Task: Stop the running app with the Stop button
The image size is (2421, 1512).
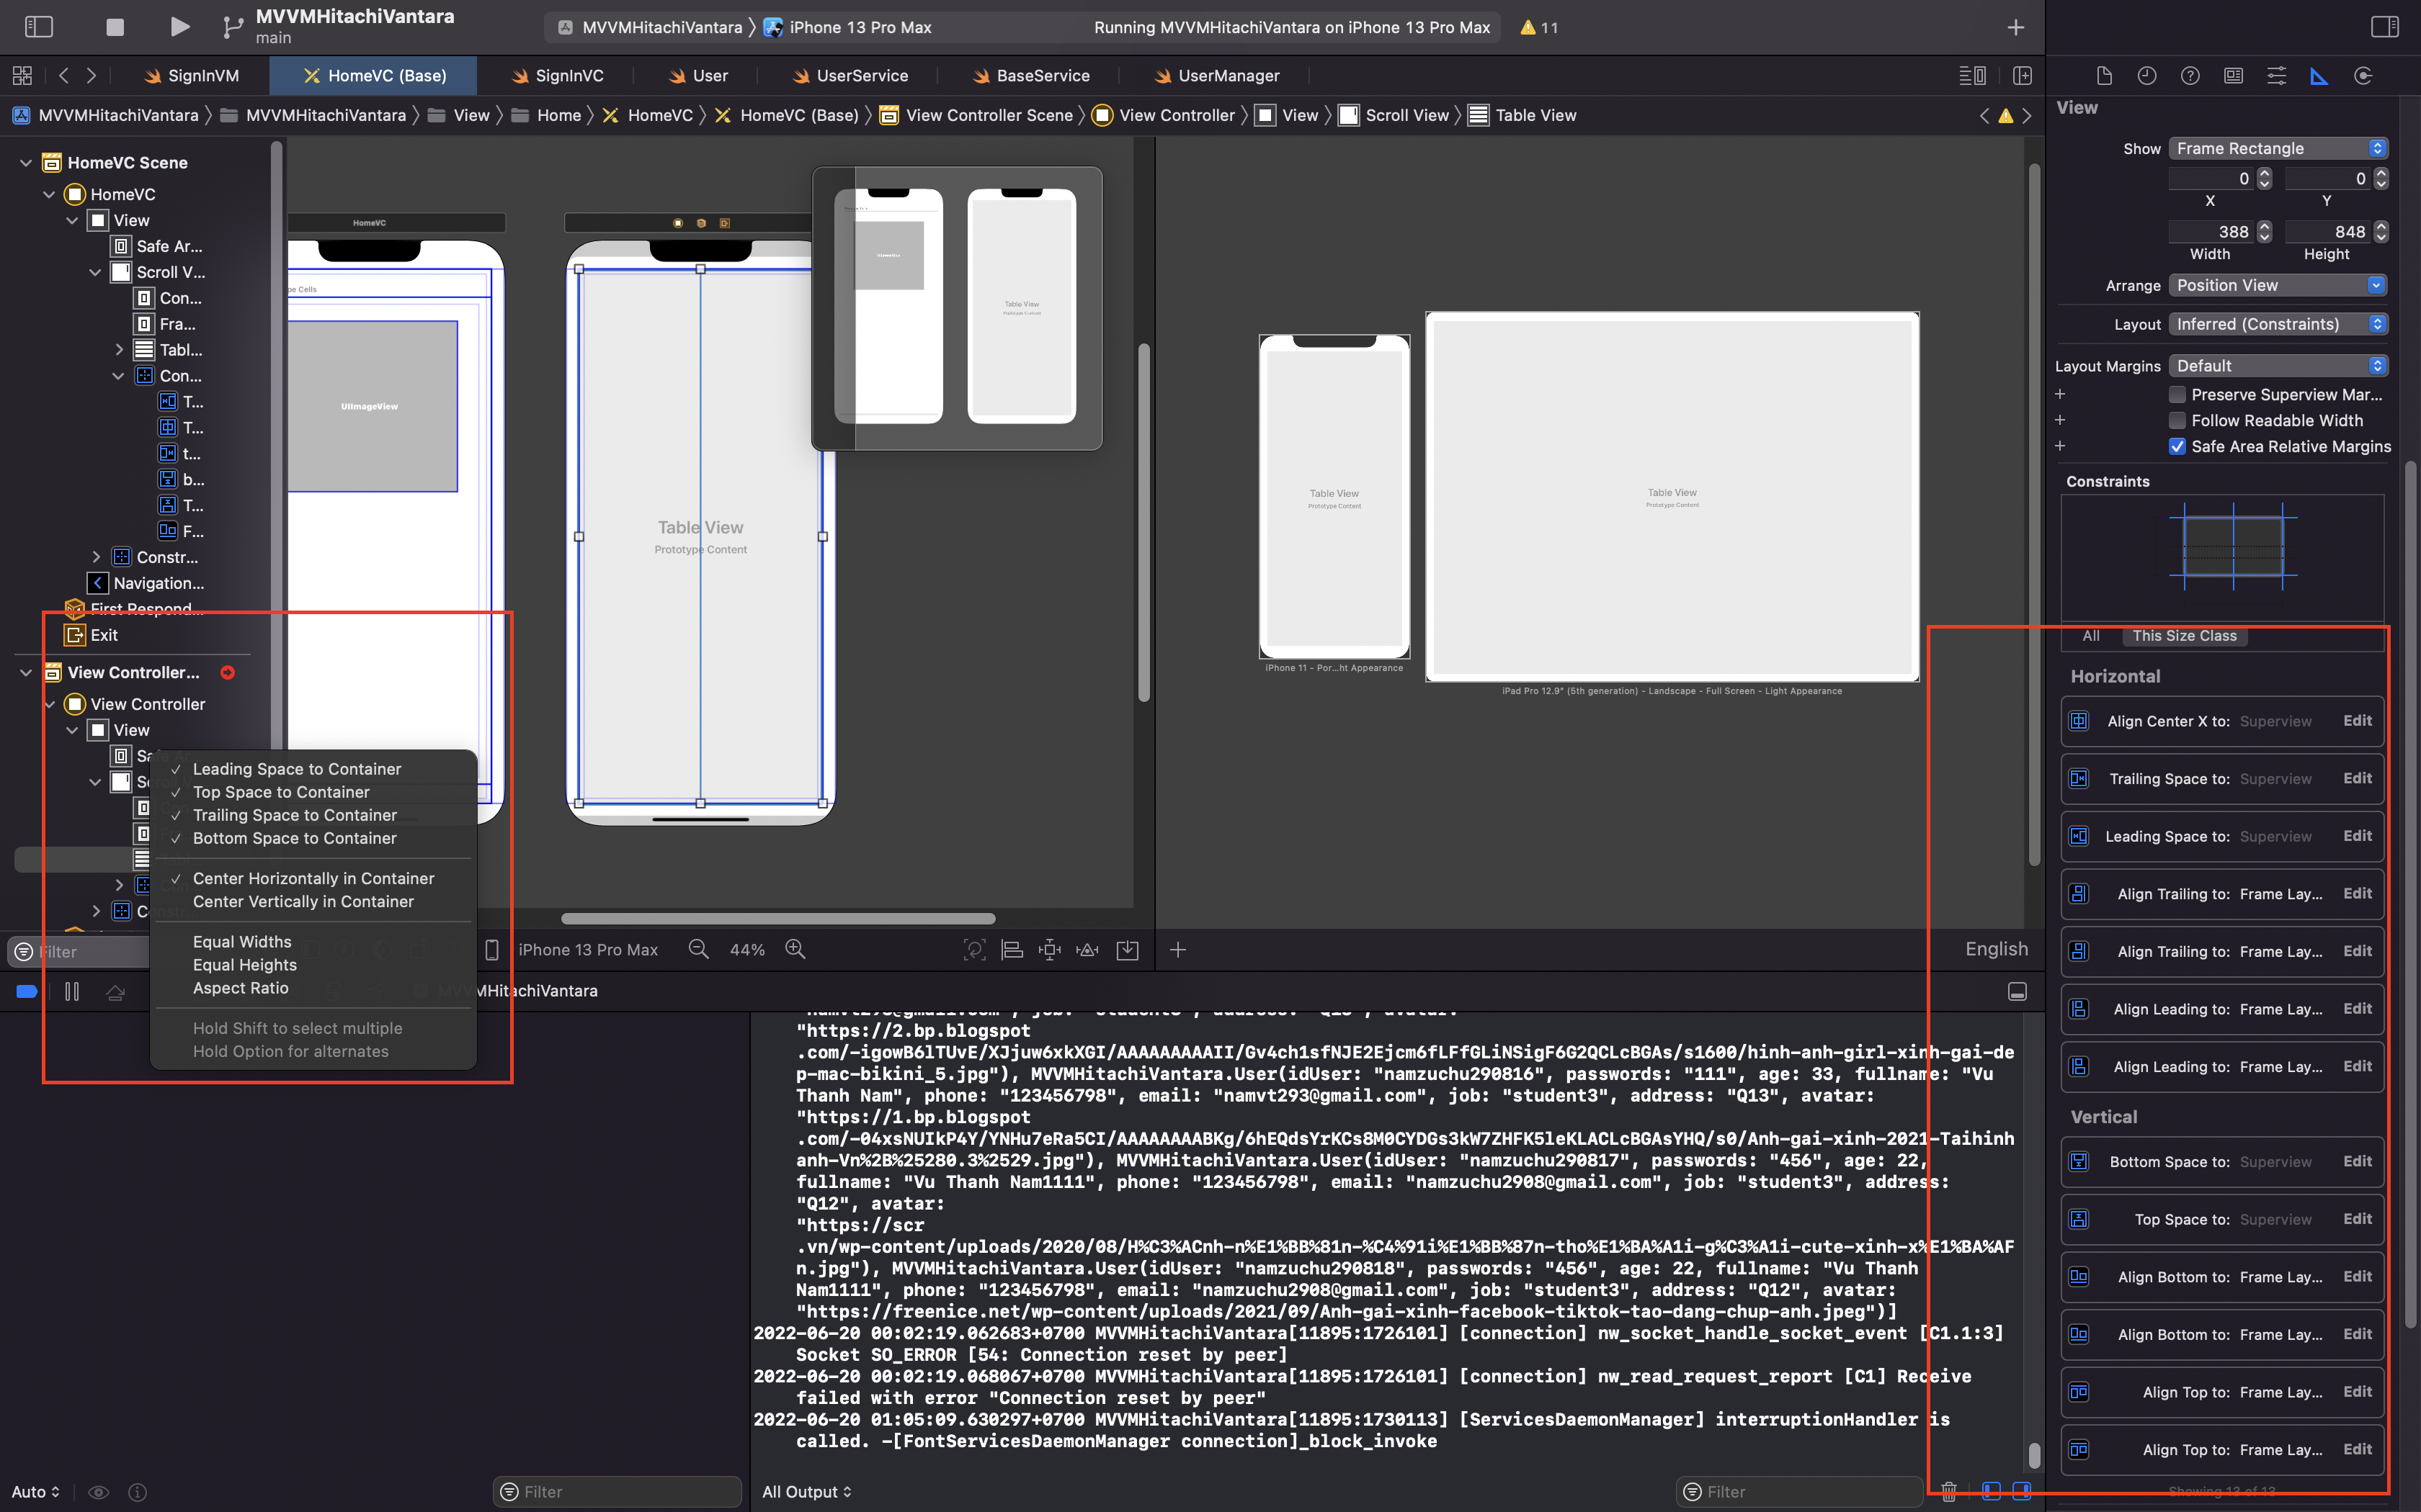Action: tap(115, 27)
